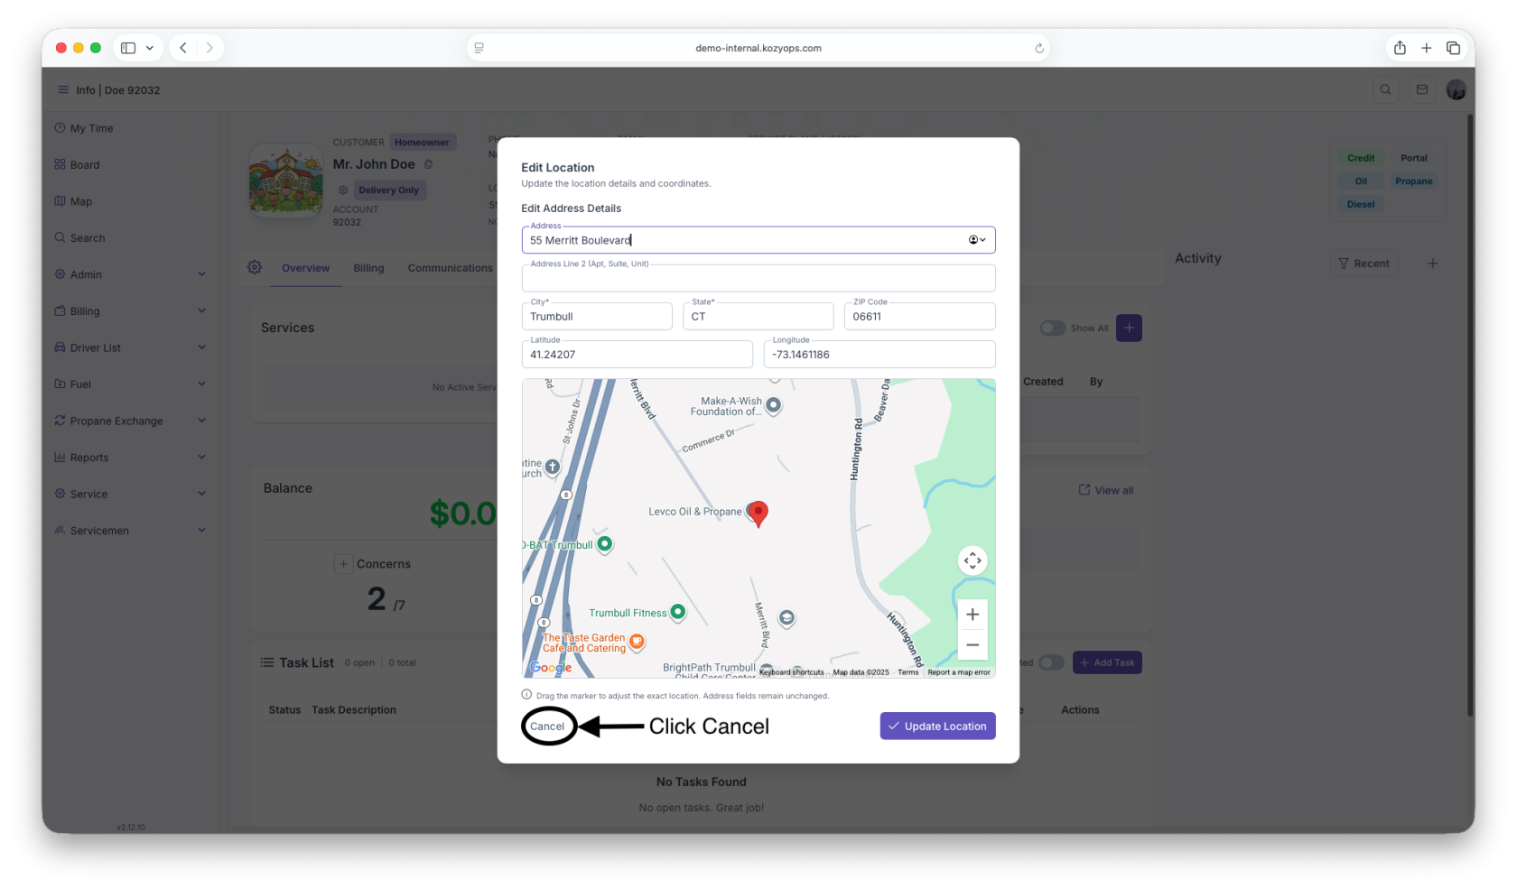Click Safari share icon in toolbar
The image size is (1517, 889).
click(x=1400, y=48)
